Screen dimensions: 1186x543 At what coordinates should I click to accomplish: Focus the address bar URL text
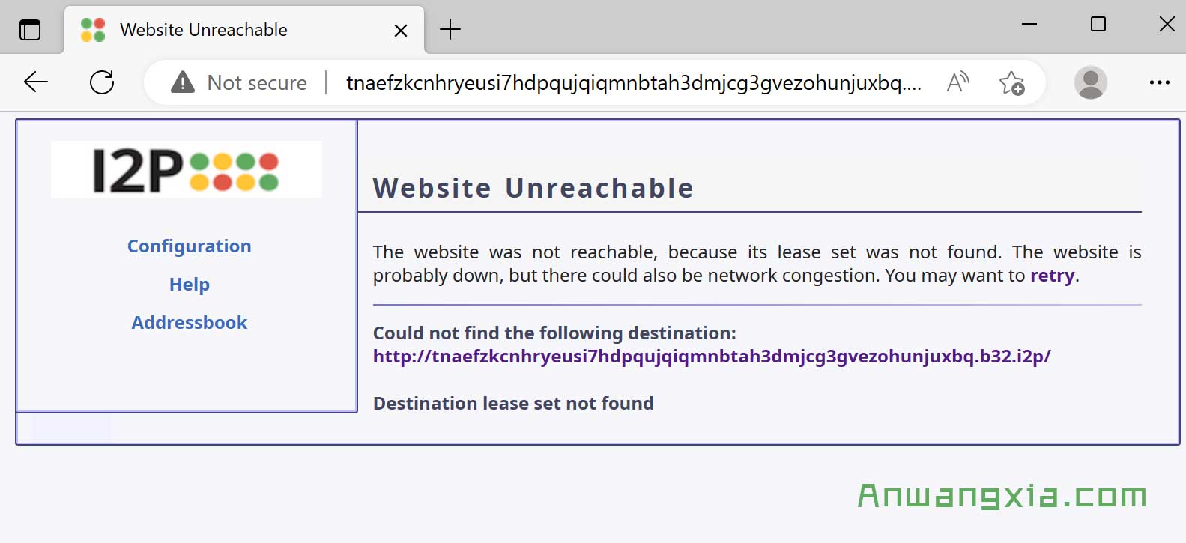(634, 82)
